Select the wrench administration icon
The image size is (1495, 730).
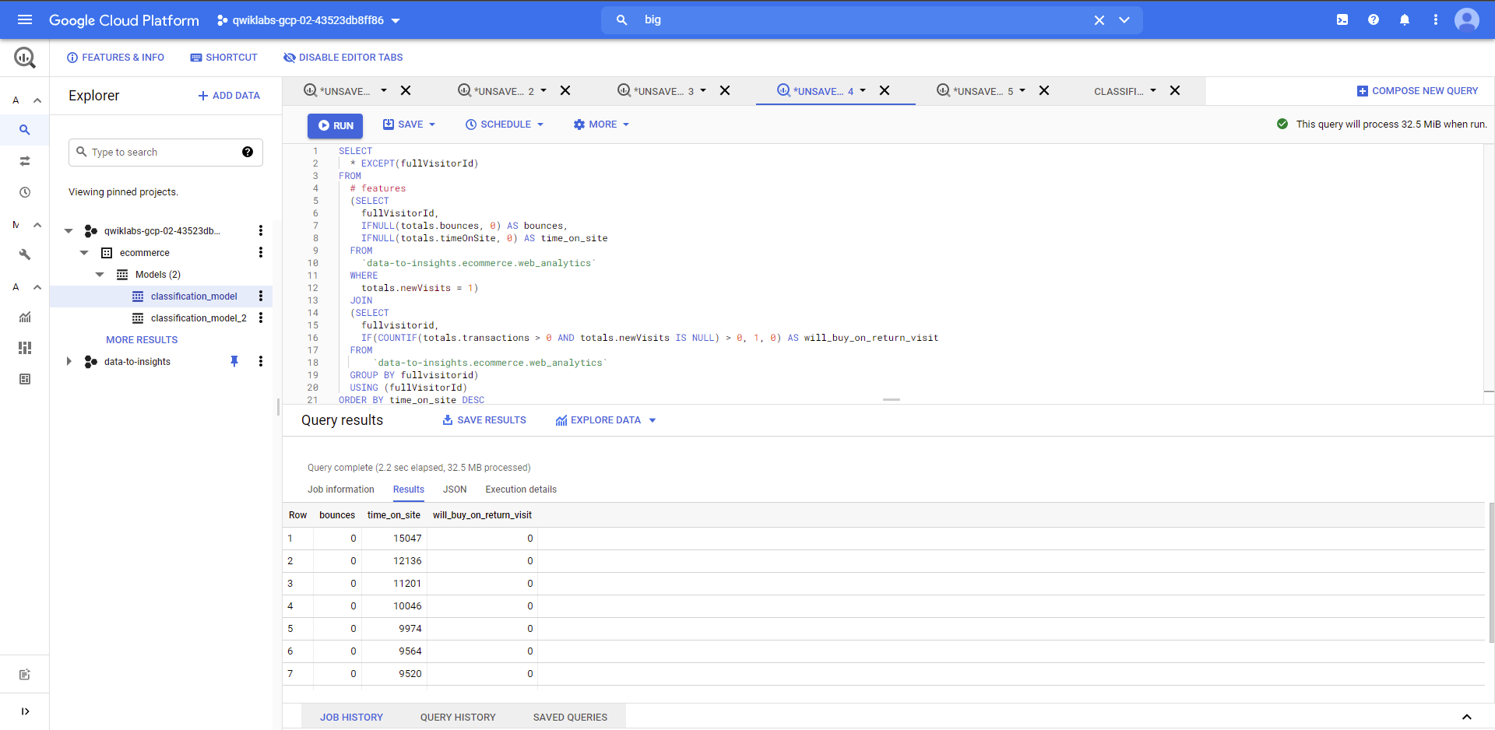coord(24,254)
